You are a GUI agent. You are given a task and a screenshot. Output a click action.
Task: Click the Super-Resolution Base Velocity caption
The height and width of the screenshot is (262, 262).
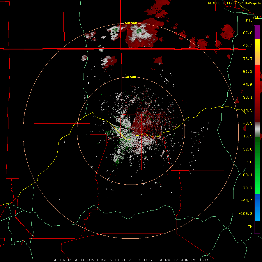132,260
